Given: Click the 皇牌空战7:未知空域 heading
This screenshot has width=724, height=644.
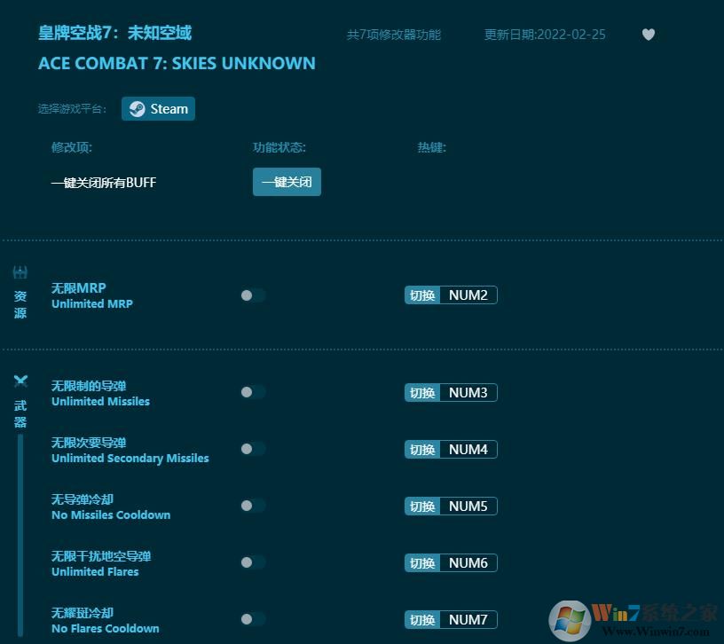Looking at the screenshot, I should tap(114, 33).
